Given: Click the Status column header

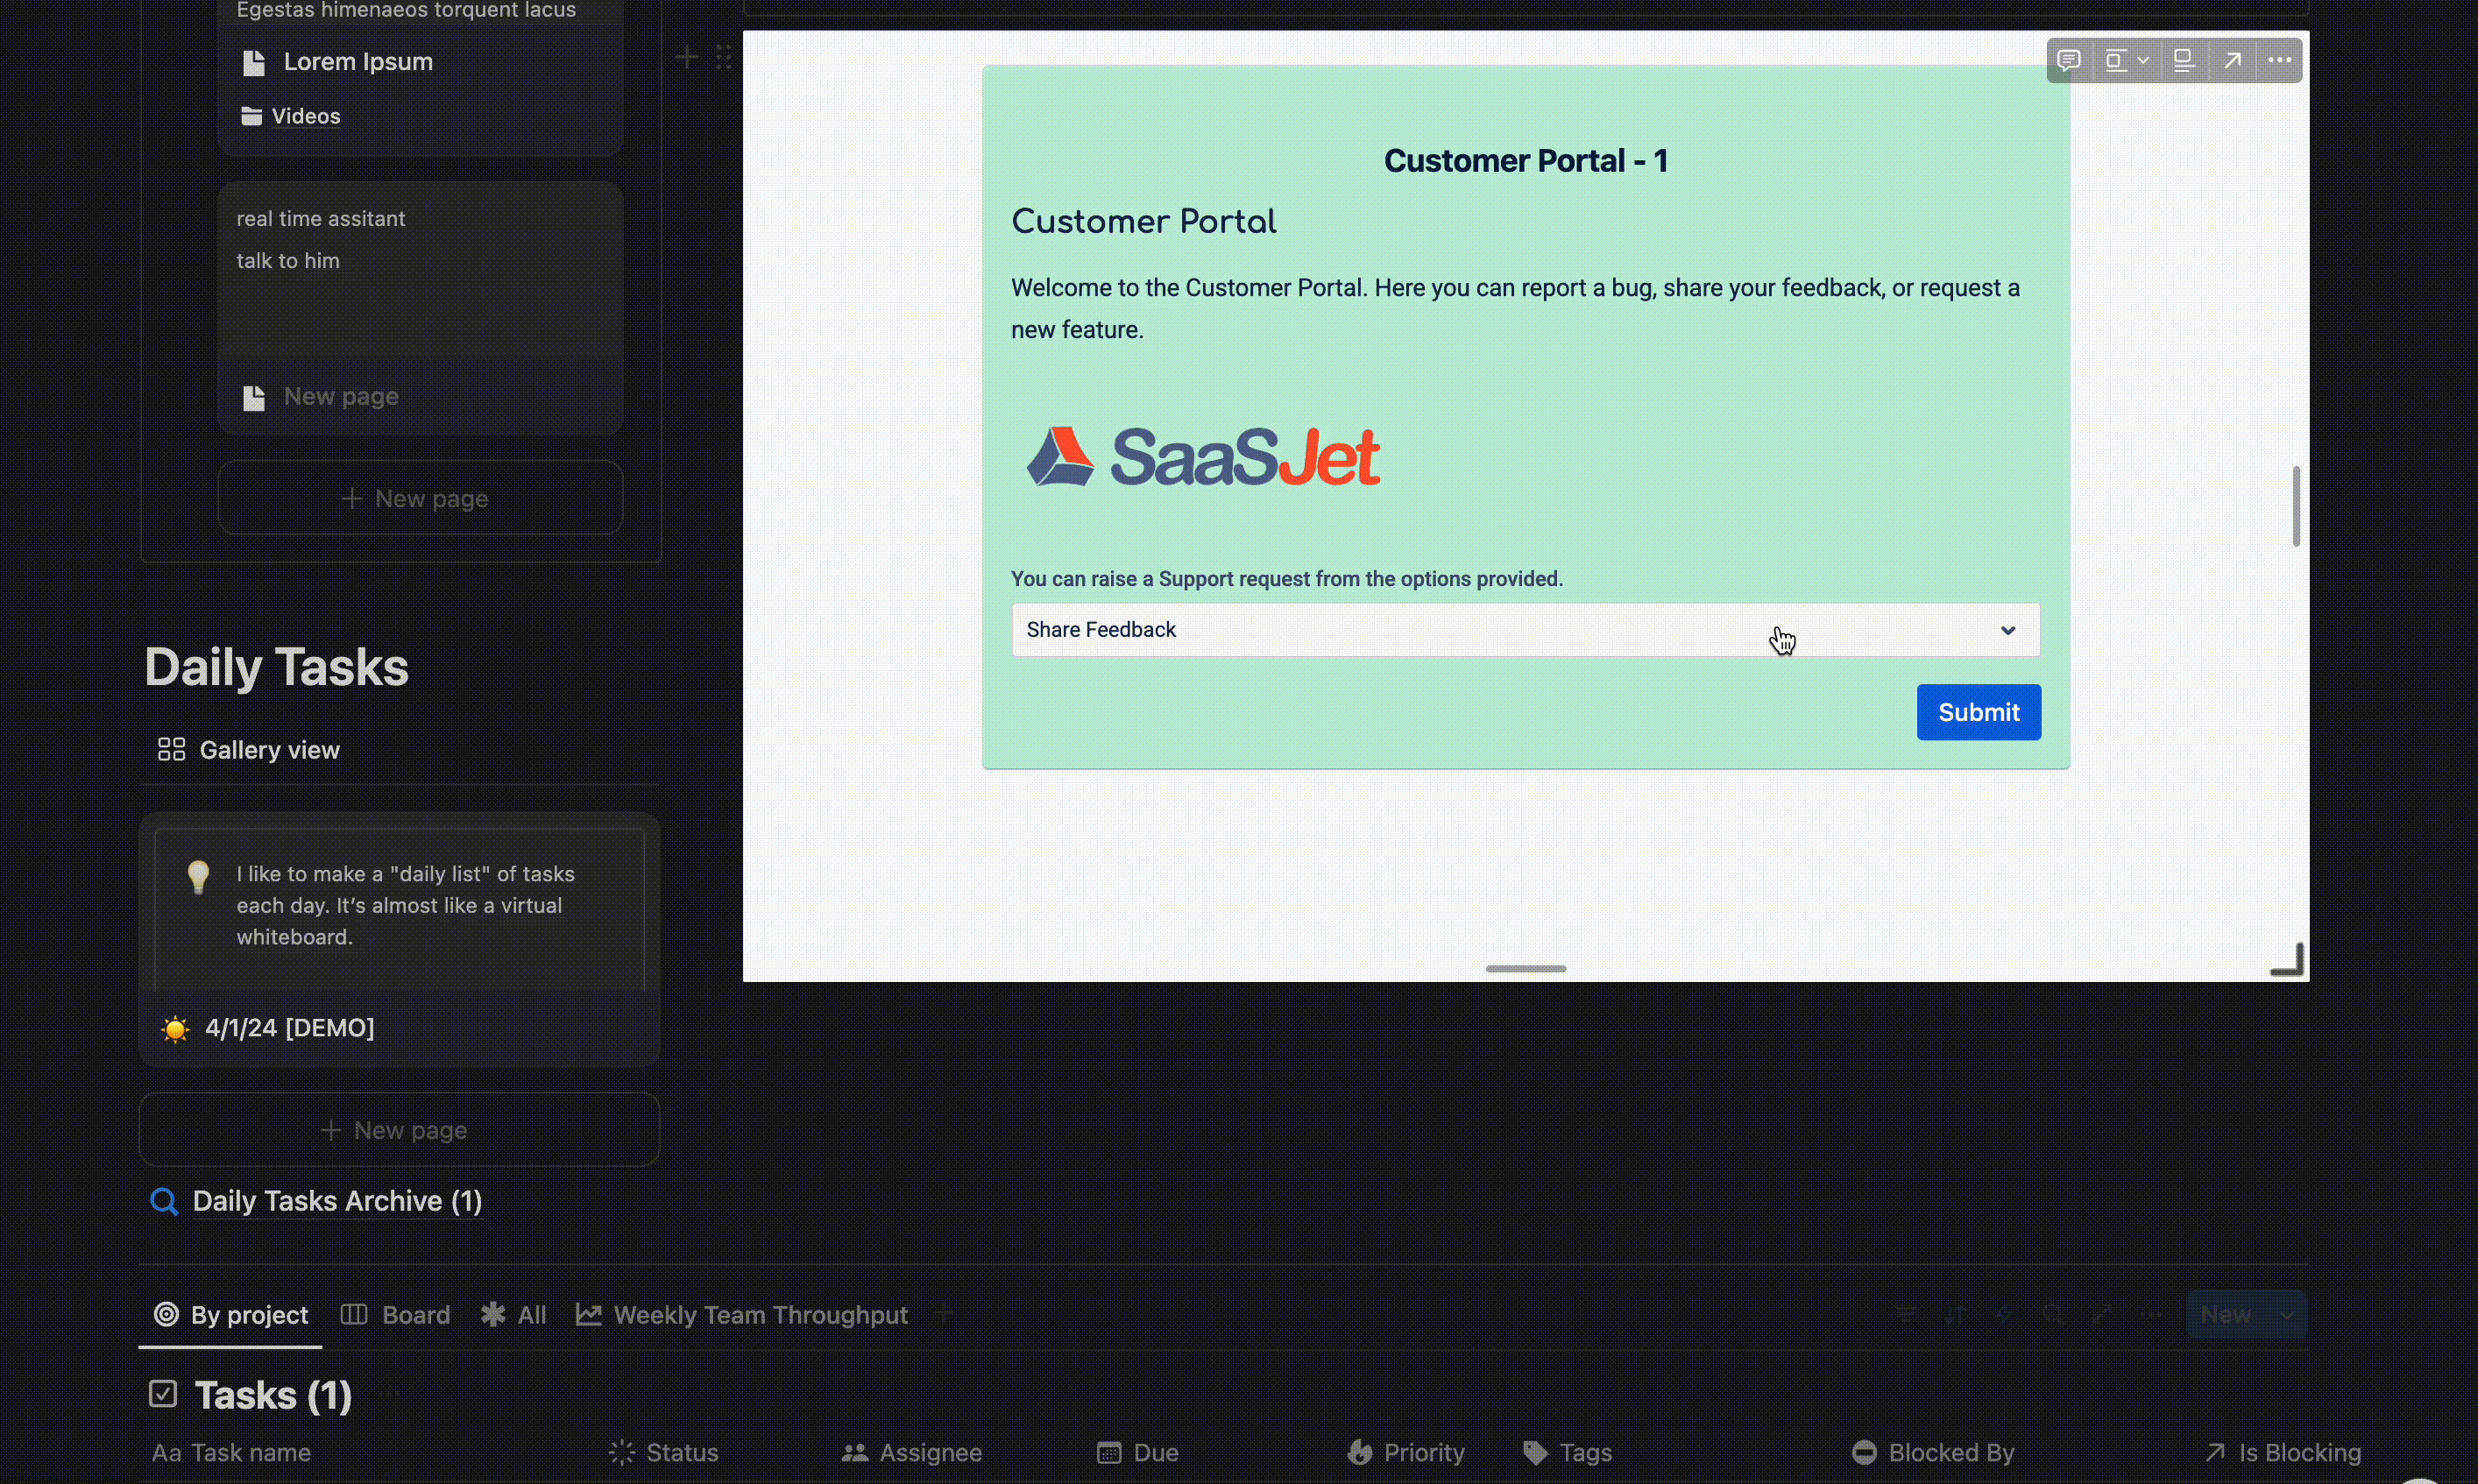Looking at the screenshot, I should [x=664, y=1453].
